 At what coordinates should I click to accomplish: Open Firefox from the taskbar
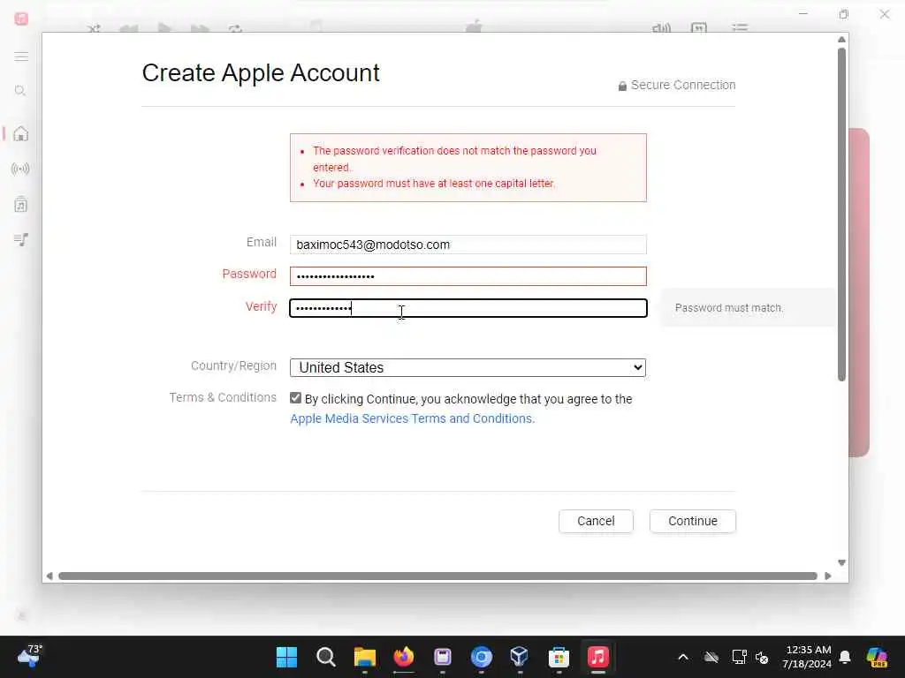coord(403,656)
